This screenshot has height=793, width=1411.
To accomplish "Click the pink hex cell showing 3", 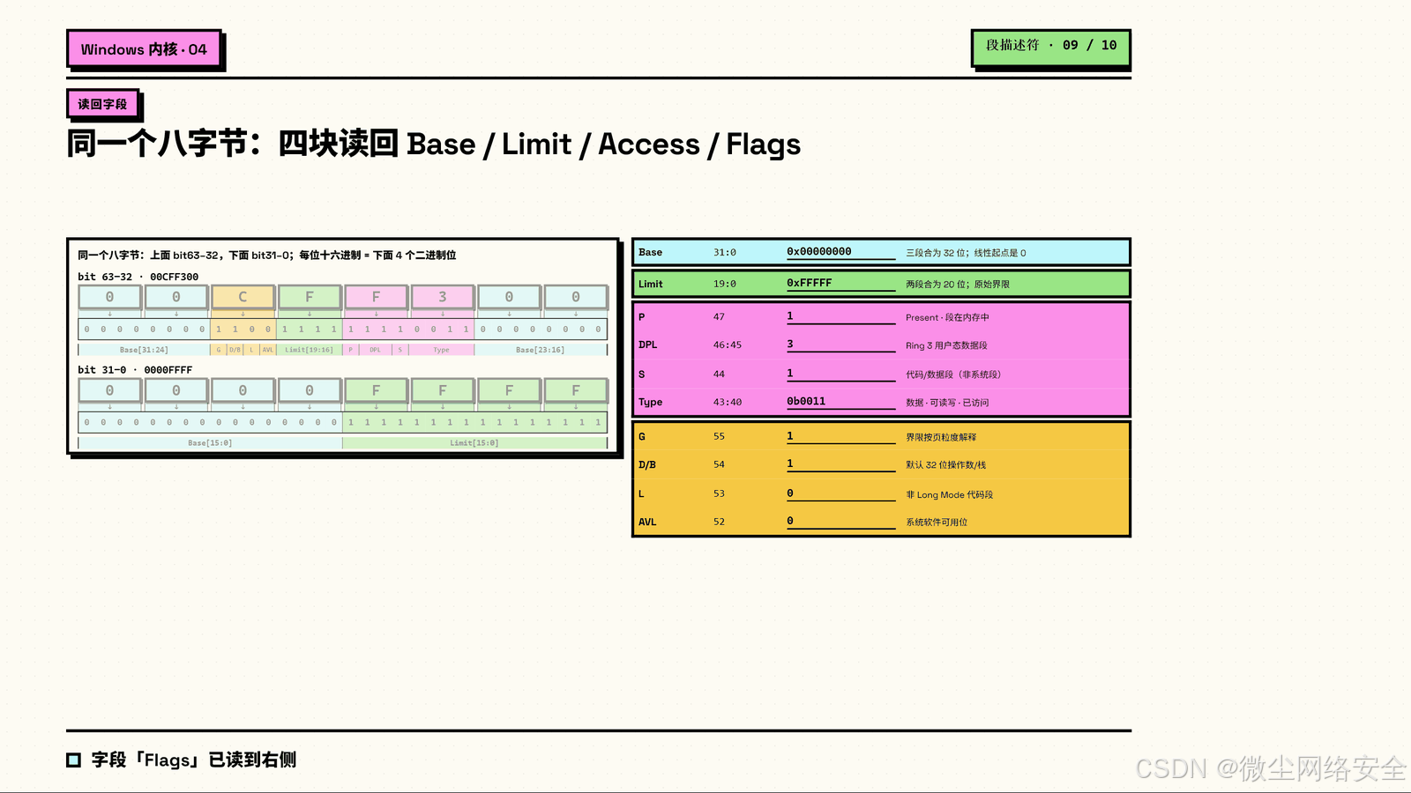I will [443, 297].
